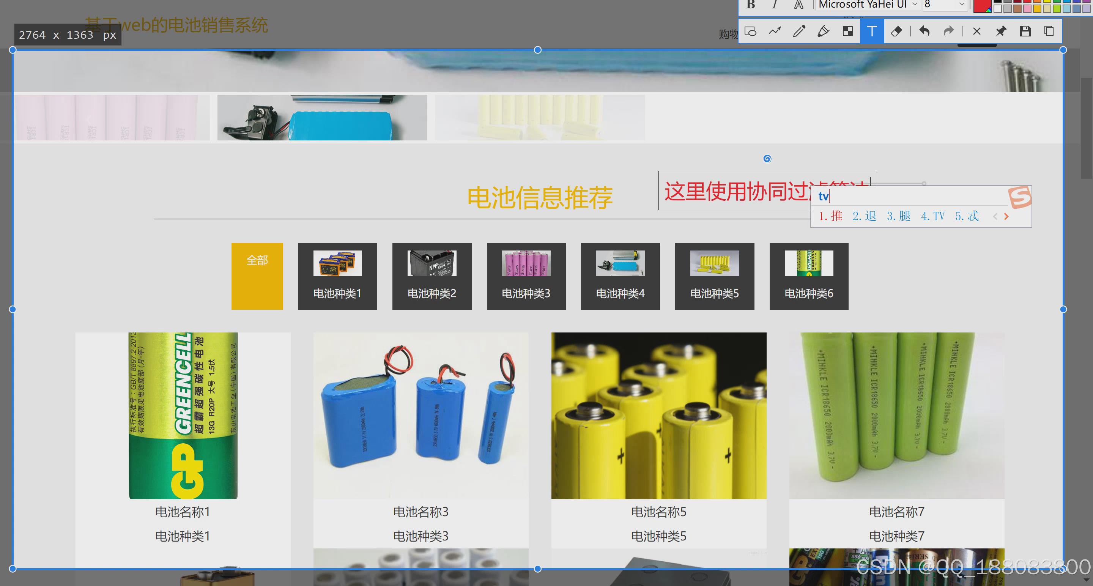Select the eraser tool
1093x586 pixels.
[x=896, y=31]
